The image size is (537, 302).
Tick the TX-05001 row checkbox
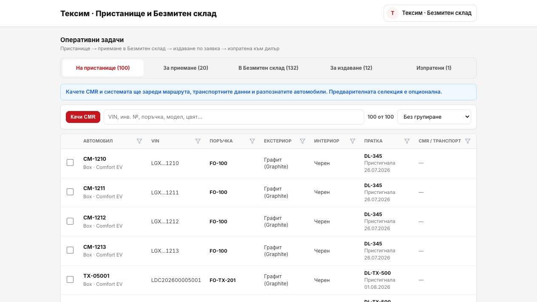coord(70,279)
